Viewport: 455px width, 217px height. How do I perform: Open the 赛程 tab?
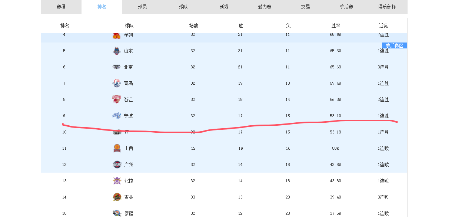pyautogui.click(x=61, y=7)
